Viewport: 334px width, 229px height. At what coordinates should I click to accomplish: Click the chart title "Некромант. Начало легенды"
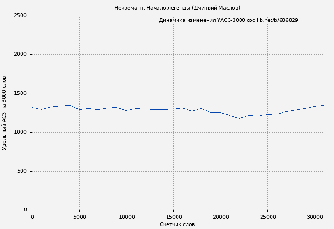(152, 8)
